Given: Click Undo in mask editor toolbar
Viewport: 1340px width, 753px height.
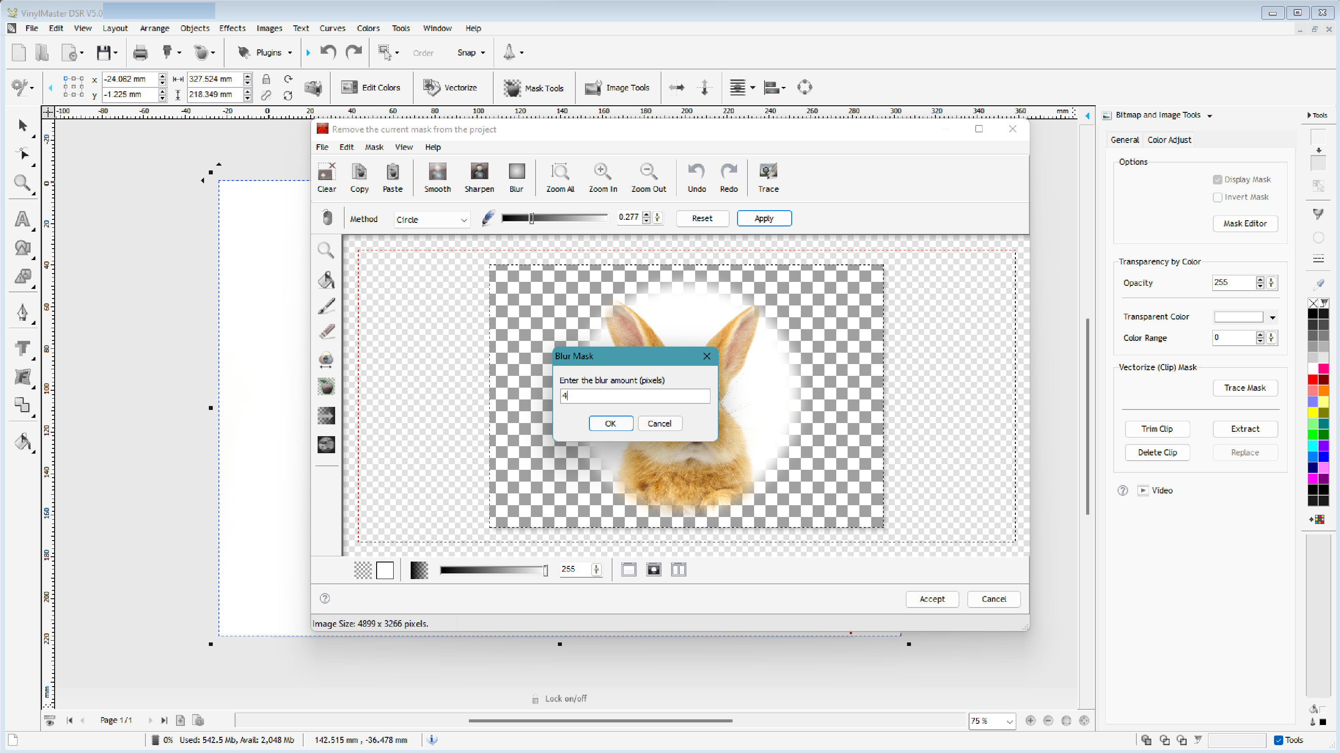Looking at the screenshot, I should (x=696, y=177).
